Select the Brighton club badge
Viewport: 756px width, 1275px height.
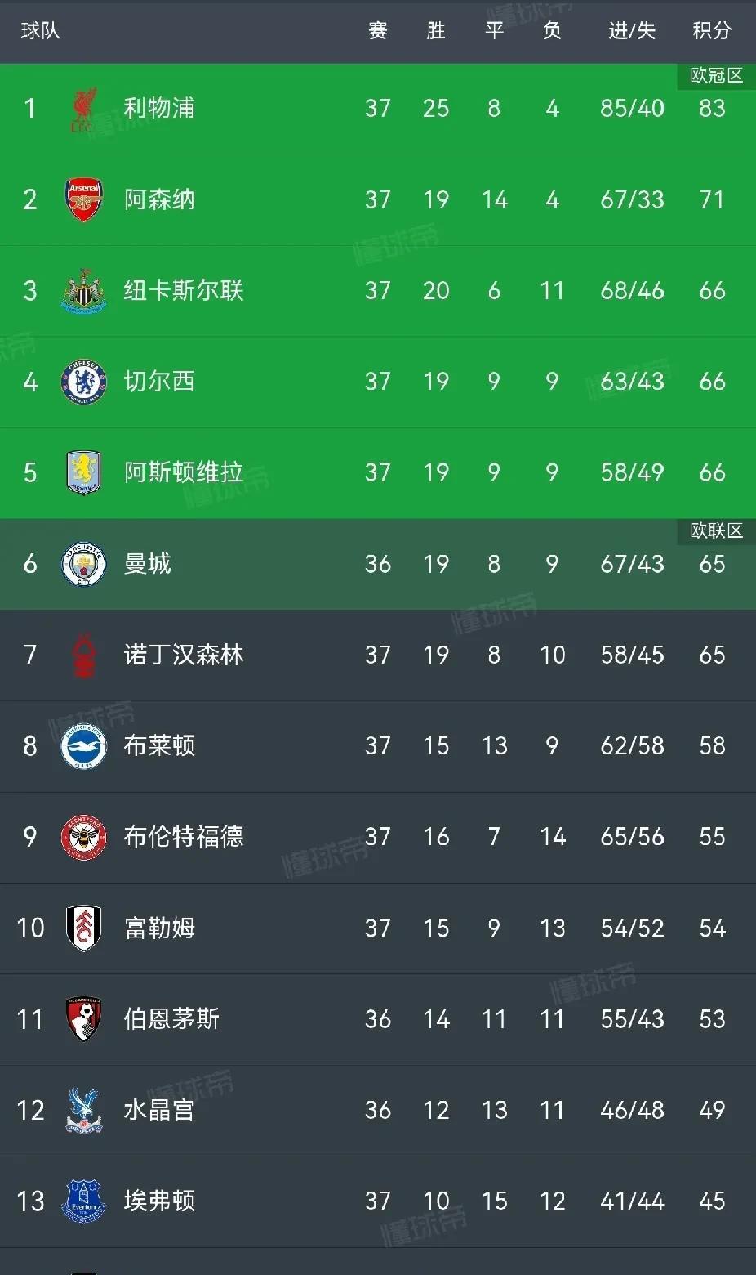click(x=83, y=745)
